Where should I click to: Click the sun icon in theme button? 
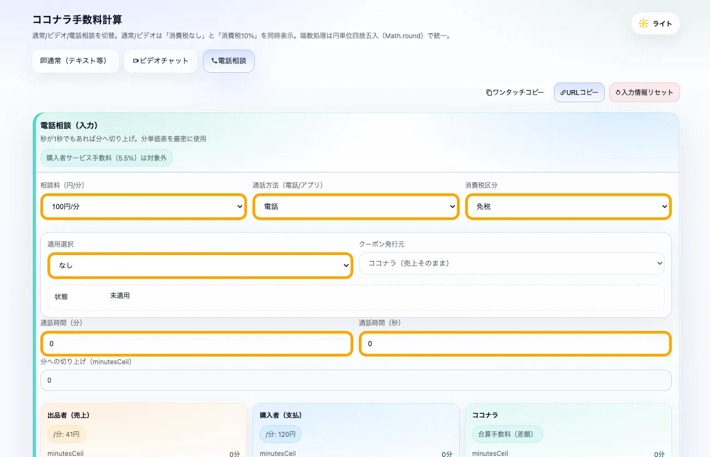[x=643, y=23]
